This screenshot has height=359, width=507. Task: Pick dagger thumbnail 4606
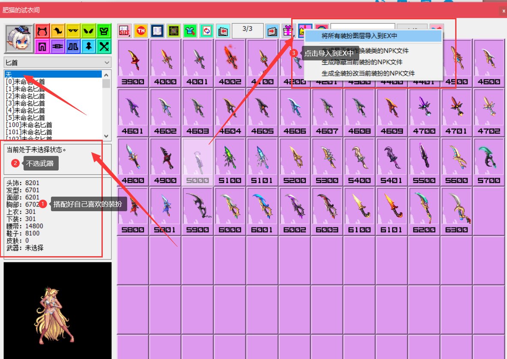pyautogui.click(x=295, y=113)
